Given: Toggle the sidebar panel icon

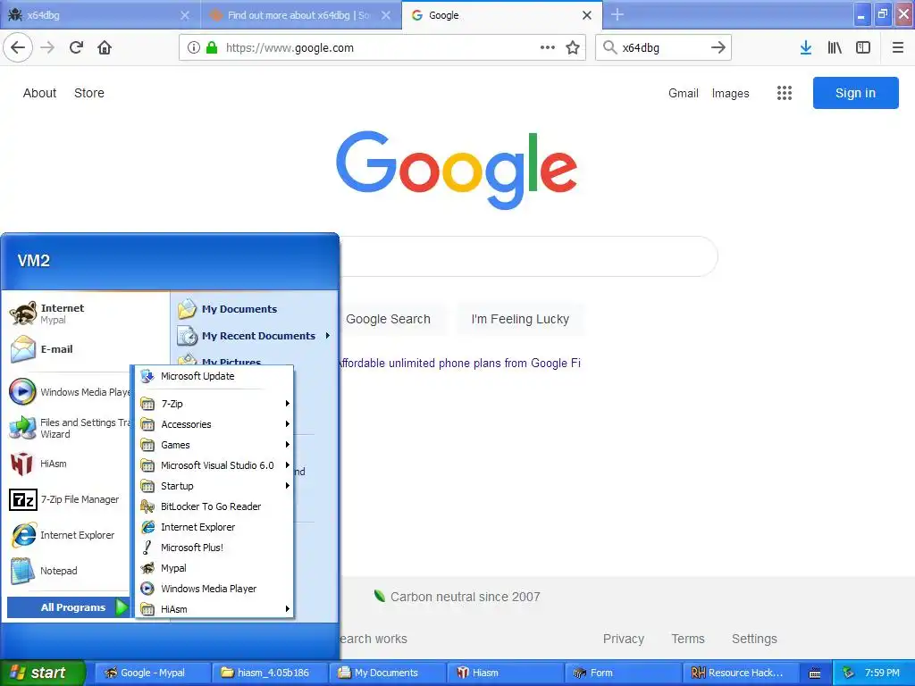Looking at the screenshot, I should pos(863,48).
